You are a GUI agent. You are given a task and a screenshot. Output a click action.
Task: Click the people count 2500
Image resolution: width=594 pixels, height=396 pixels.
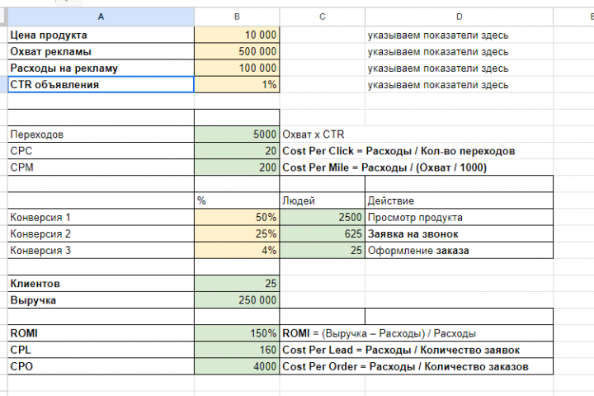(x=323, y=217)
